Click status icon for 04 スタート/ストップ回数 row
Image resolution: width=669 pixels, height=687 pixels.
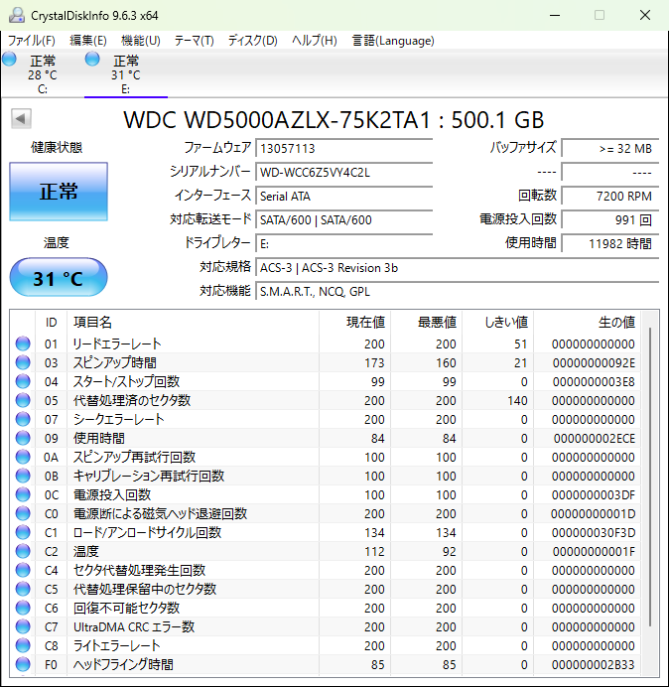(x=23, y=381)
